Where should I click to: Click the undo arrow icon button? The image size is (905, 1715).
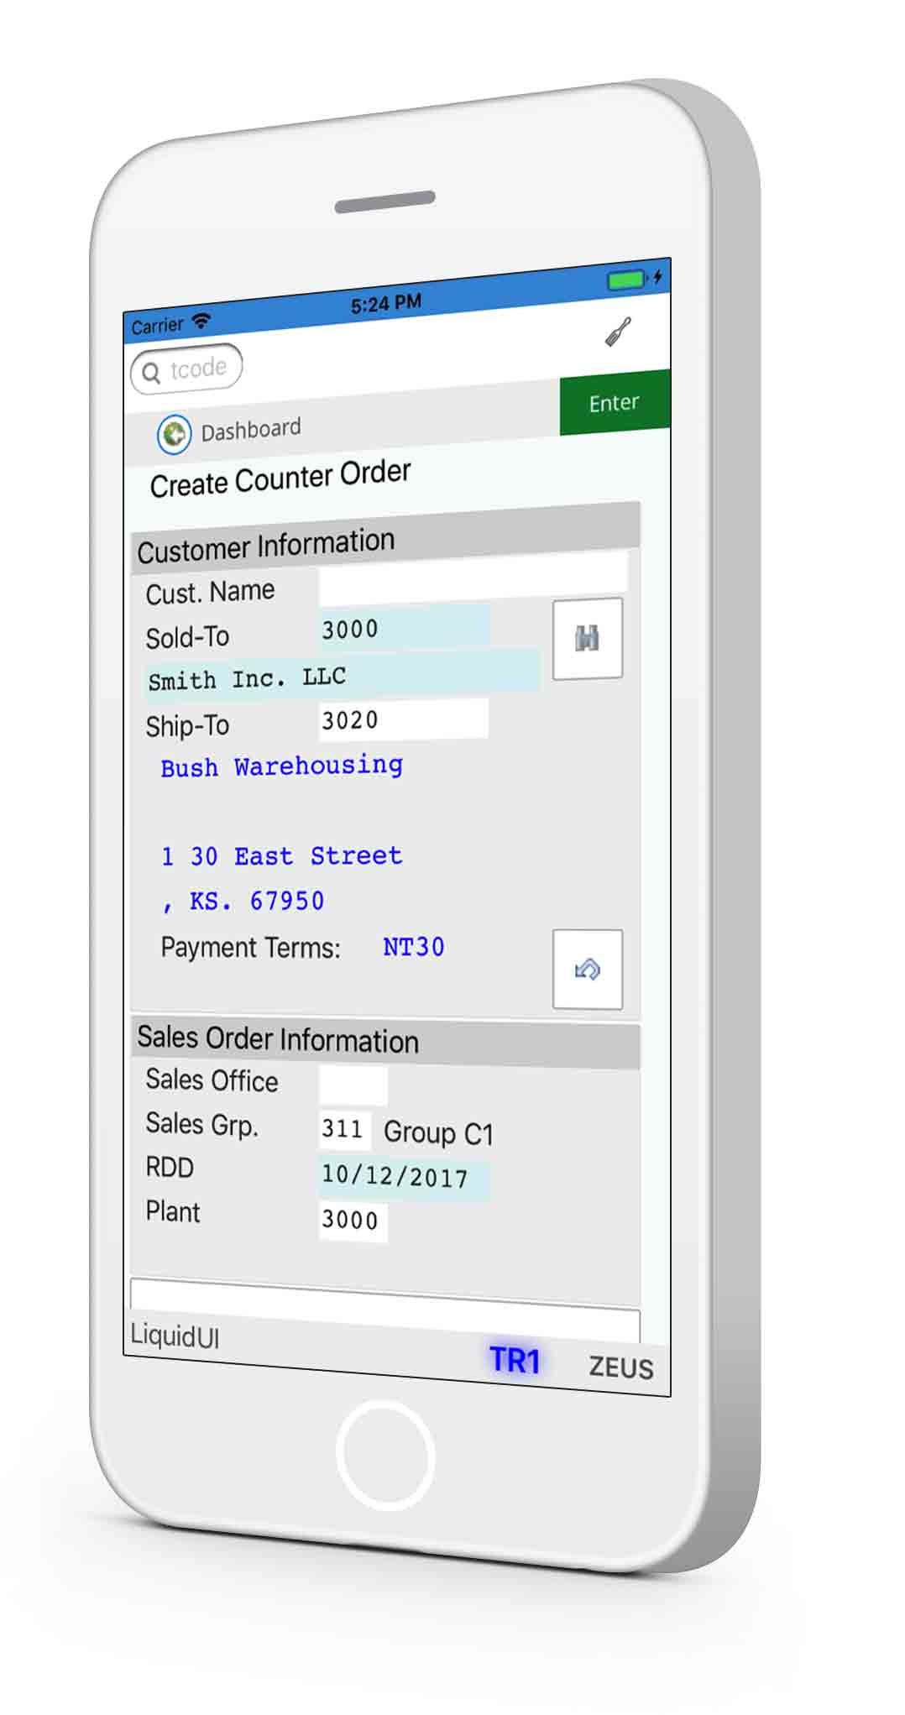tap(587, 970)
